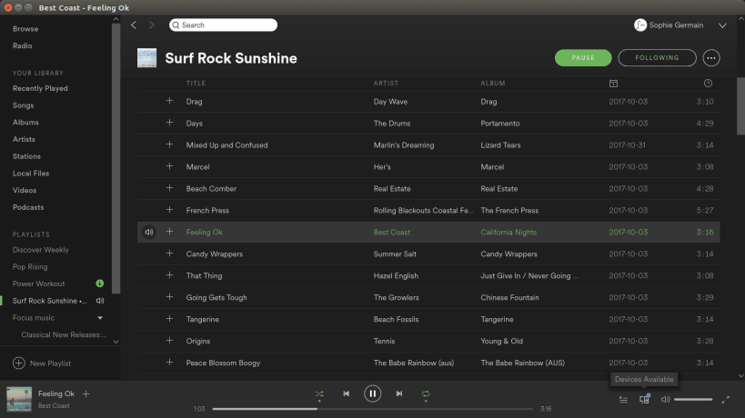Add Origins with plus icon
This screenshot has width=745, height=418.
point(169,341)
